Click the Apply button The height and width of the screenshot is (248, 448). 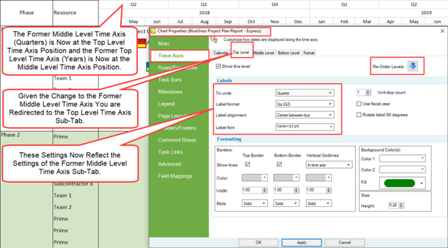point(301,242)
